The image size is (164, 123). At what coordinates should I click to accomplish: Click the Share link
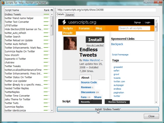click(x=98, y=97)
